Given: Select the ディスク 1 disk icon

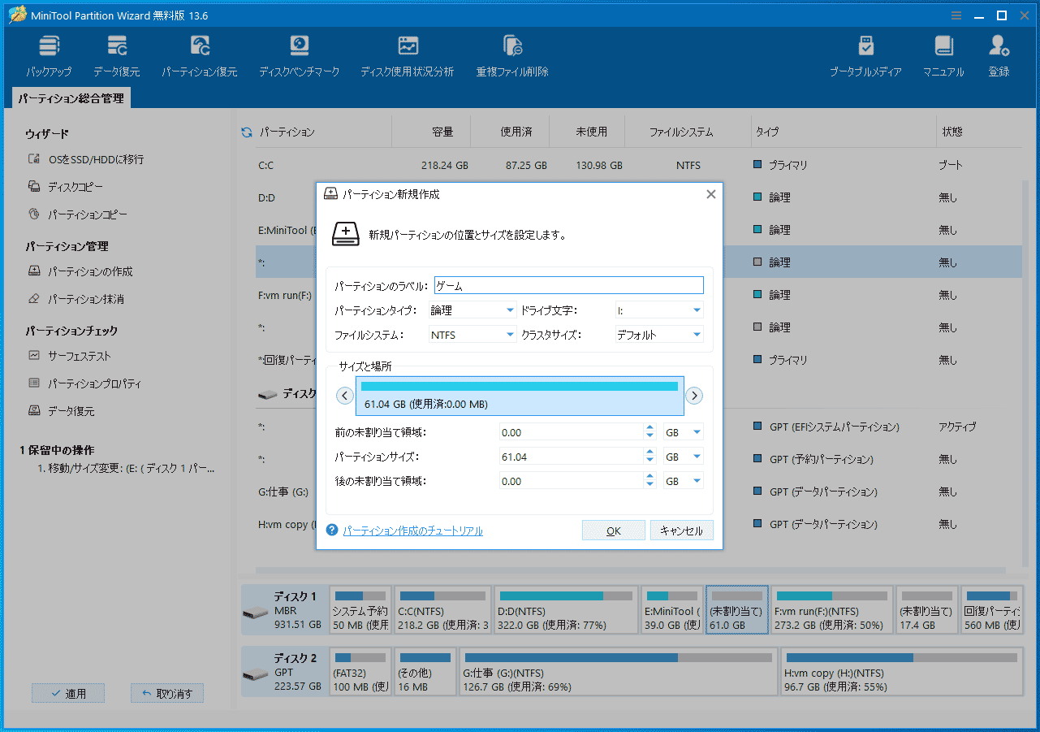Looking at the screenshot, I should [x=255, y=611].
